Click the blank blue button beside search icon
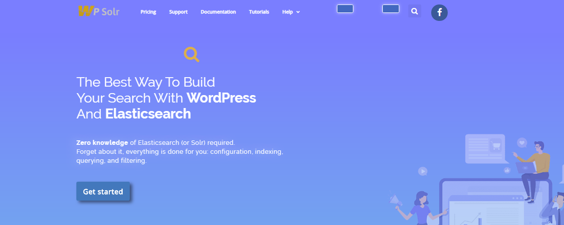Image resolution: width=564 pixels, height=225 pixels. coord(391,8)
